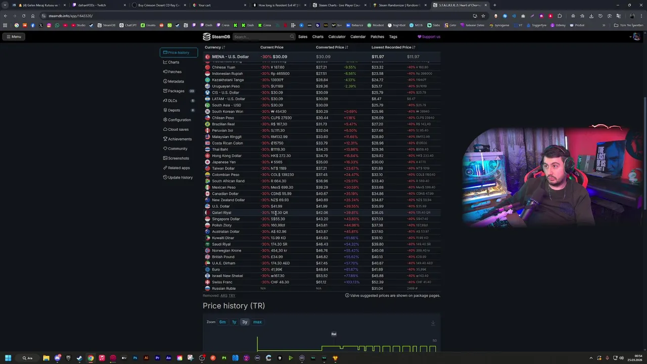Sort the table by Converted Price
This screenshot has width=647, height=364.
click(332, 48)
